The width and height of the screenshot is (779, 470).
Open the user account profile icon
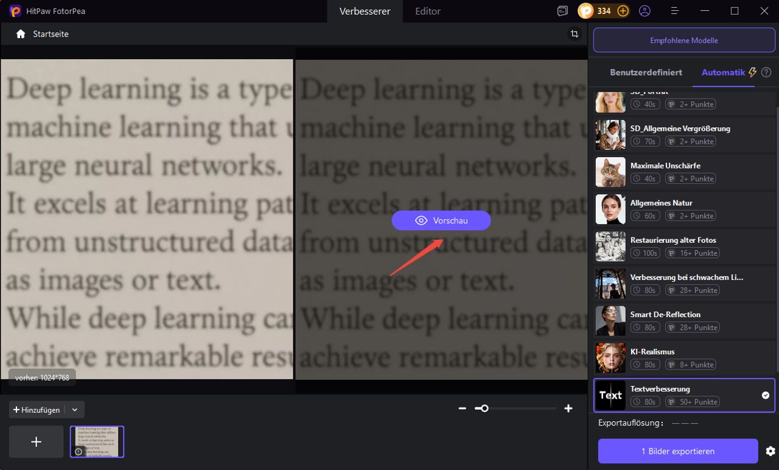[645, 11]
